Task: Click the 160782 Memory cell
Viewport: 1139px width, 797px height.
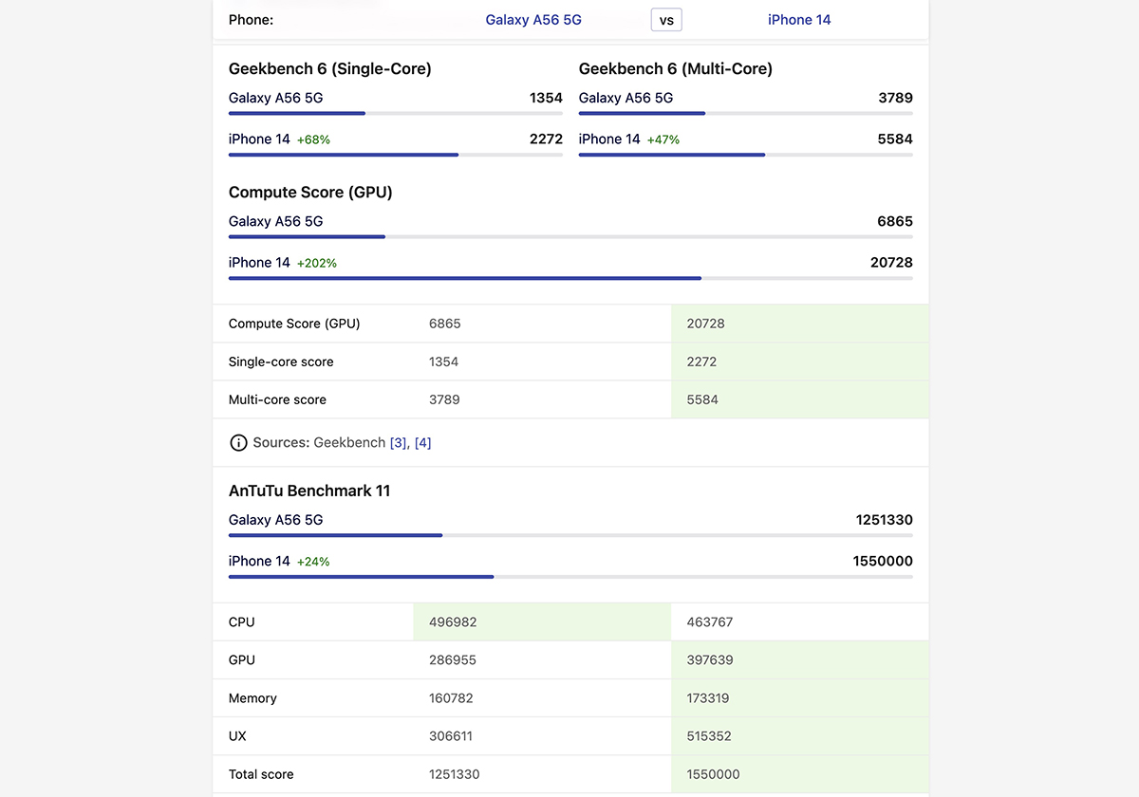Action: [542, 698]
